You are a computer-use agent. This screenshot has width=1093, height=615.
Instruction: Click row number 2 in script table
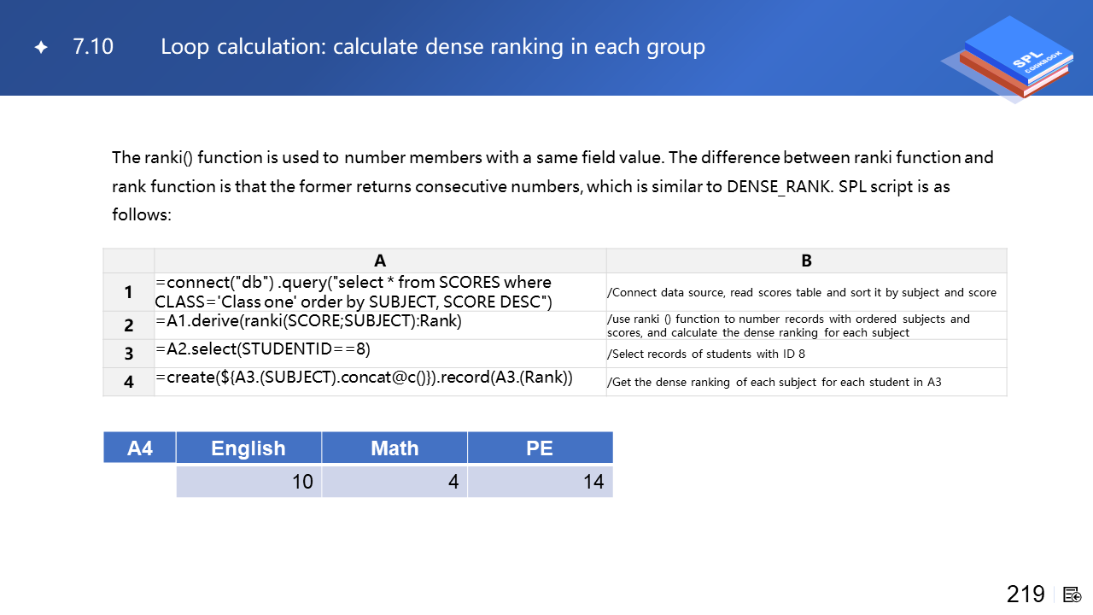point(128,325)
